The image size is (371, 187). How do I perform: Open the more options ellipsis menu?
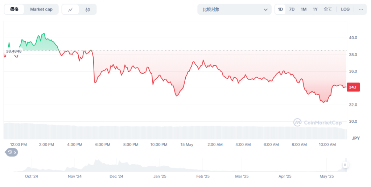[x=361, y=9]
